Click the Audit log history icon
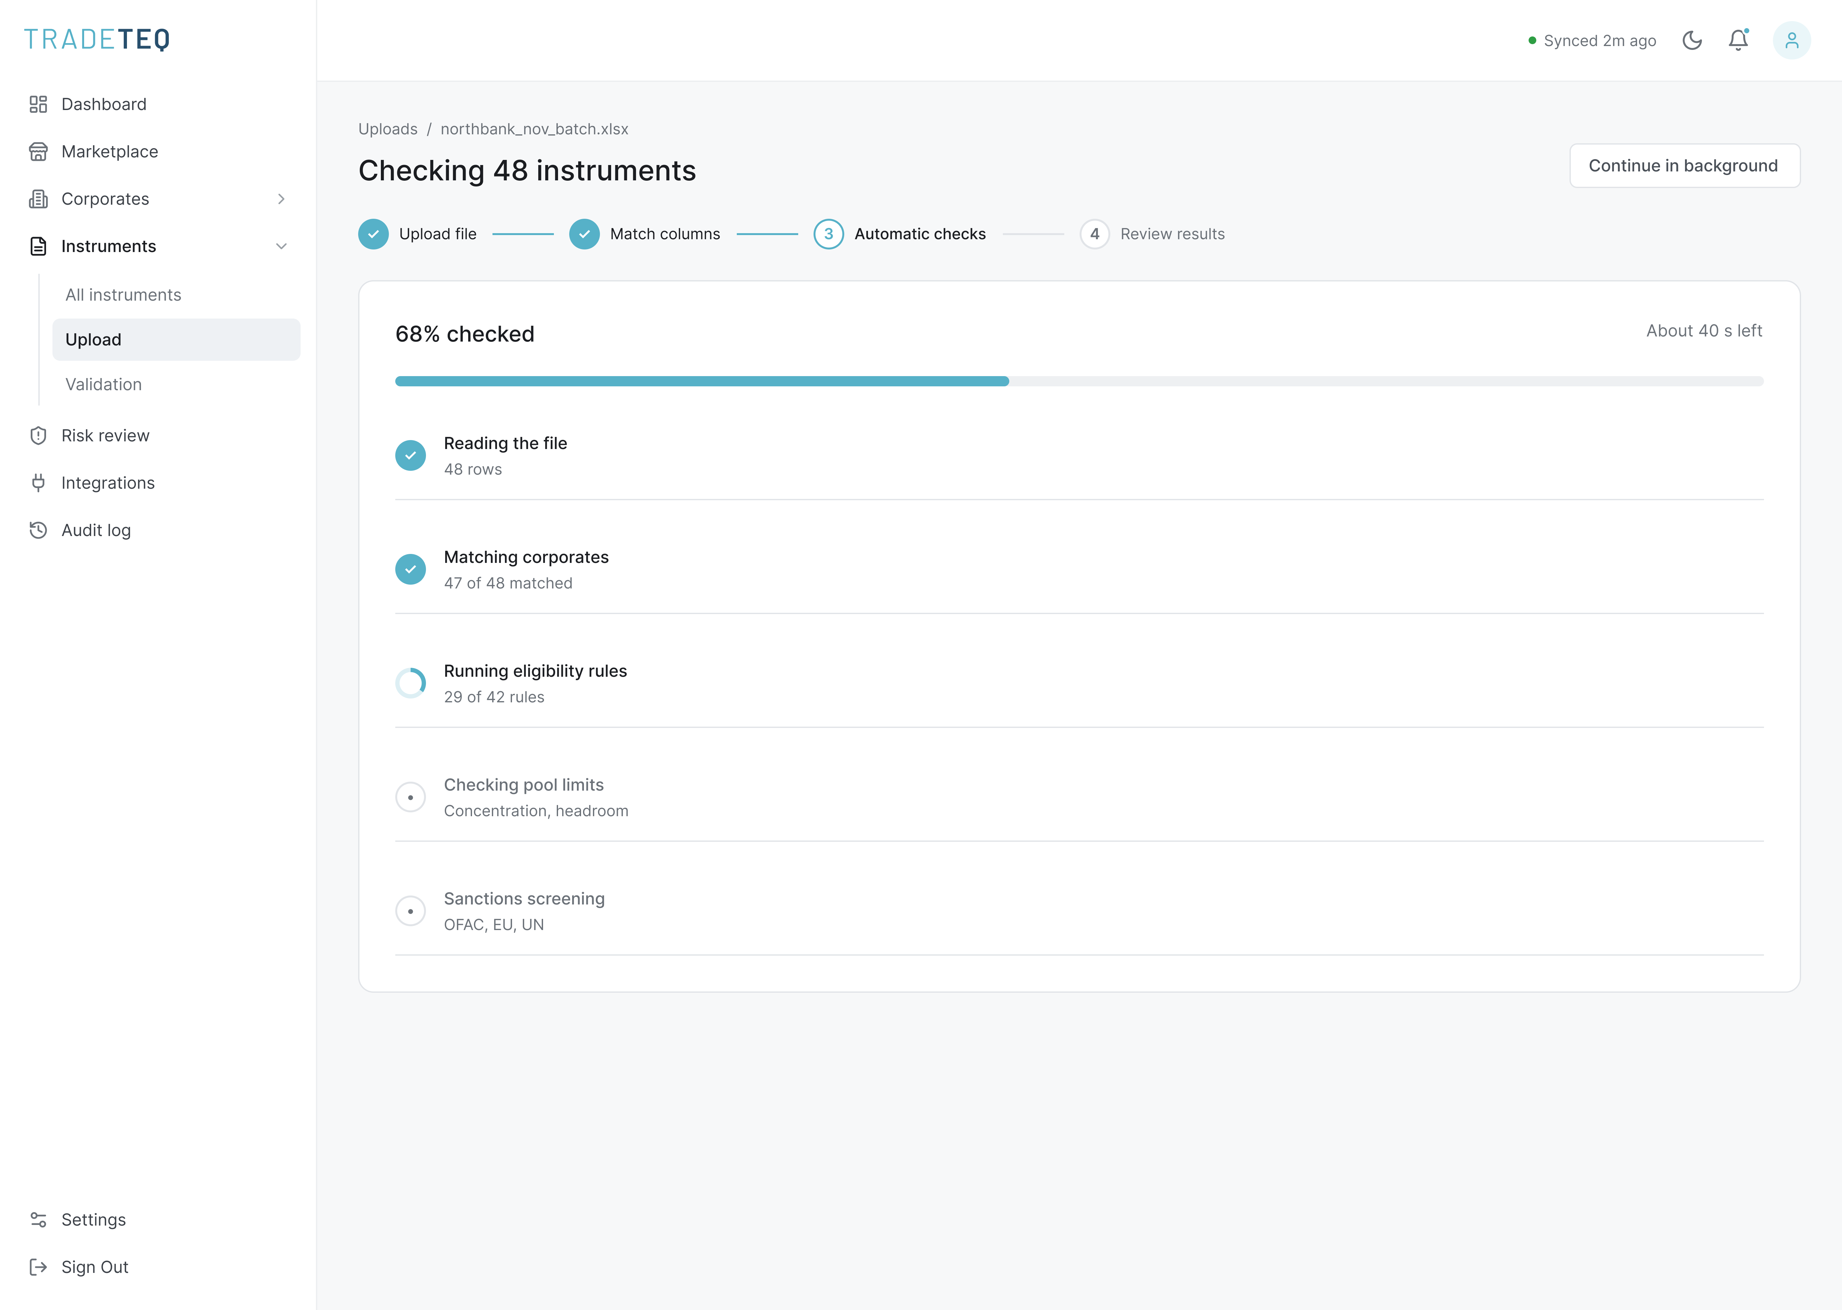This screenshot has height=1310, width=1842. click(38, 530)
